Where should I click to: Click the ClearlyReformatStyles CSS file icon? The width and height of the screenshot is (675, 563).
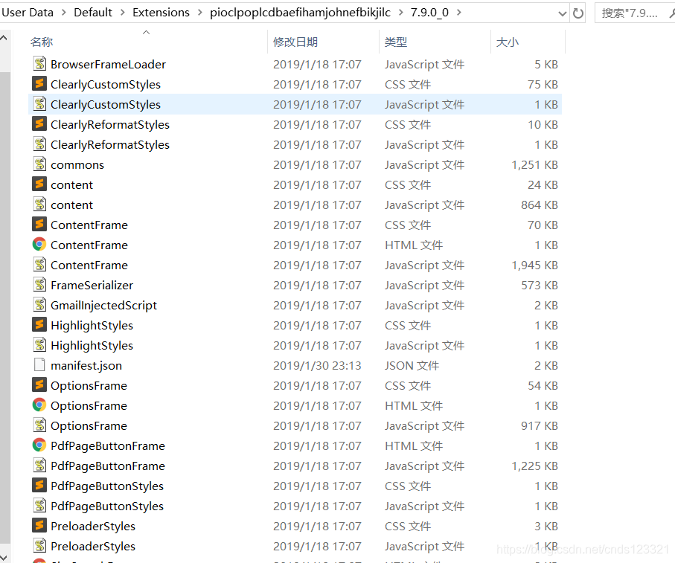(x=39, y=124)
